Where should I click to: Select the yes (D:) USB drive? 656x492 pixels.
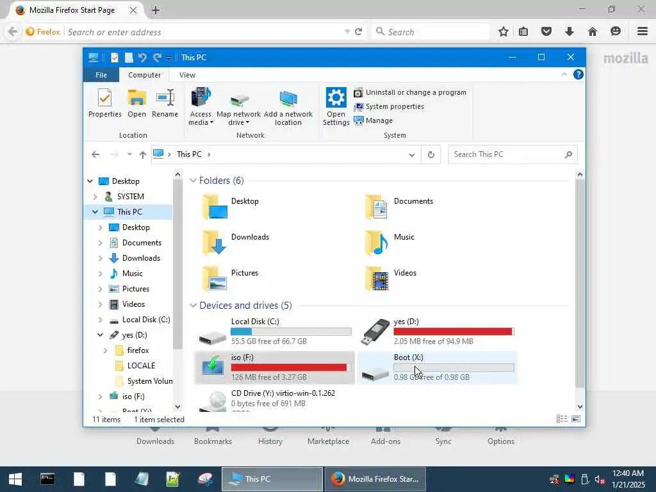(437, 331)
